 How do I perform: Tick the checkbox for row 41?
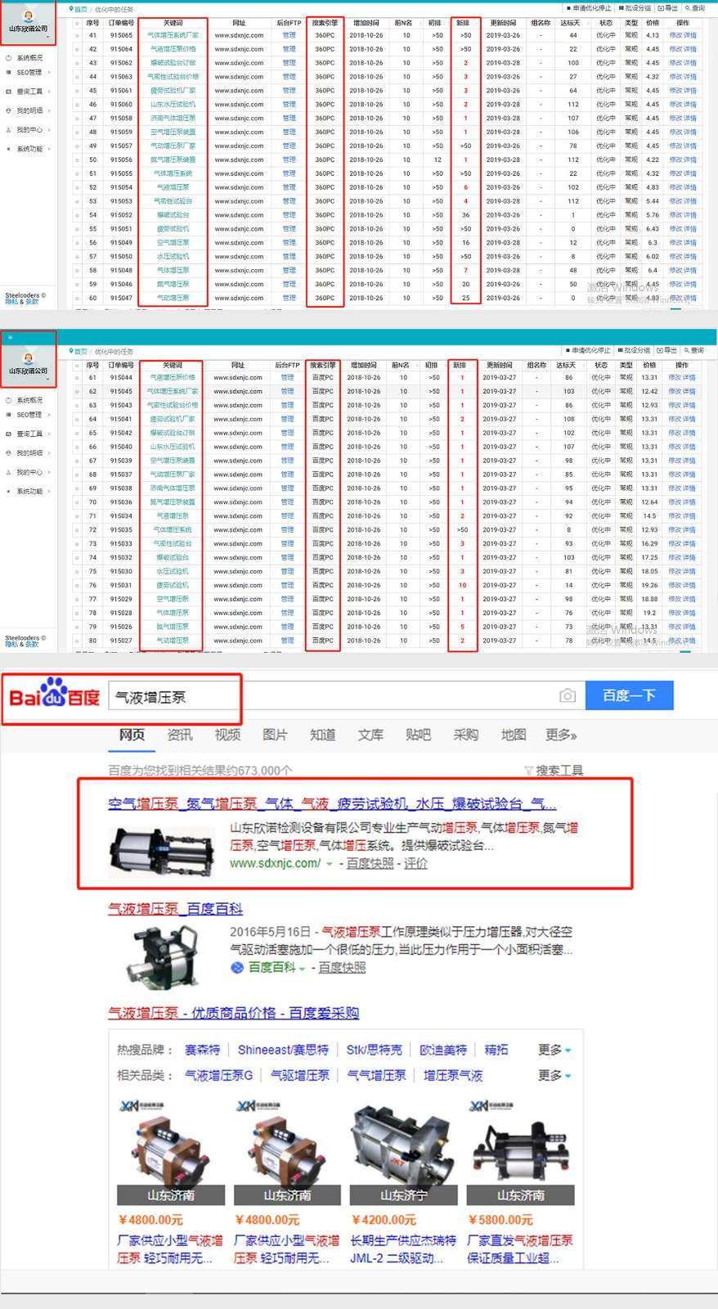coord(78,35)
